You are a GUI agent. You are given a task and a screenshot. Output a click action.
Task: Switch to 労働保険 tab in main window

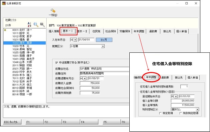click(125, 31)
